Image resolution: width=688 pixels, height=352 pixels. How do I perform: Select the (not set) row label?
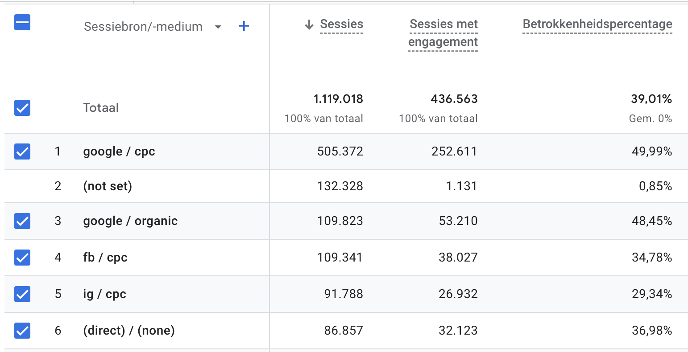coord(108,186)
